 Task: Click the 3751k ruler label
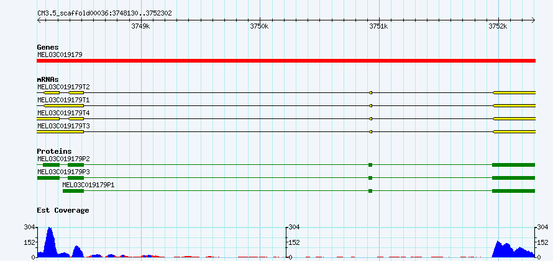378,26
